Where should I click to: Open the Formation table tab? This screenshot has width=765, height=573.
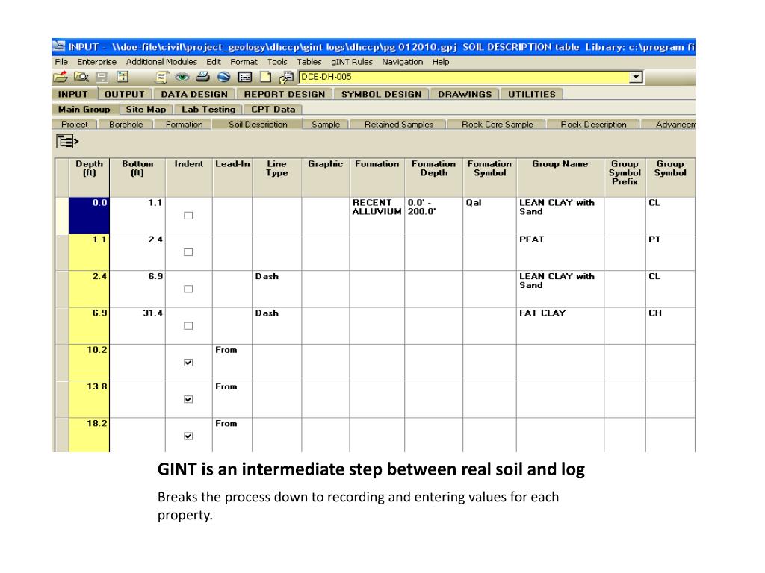coord(184,125)
